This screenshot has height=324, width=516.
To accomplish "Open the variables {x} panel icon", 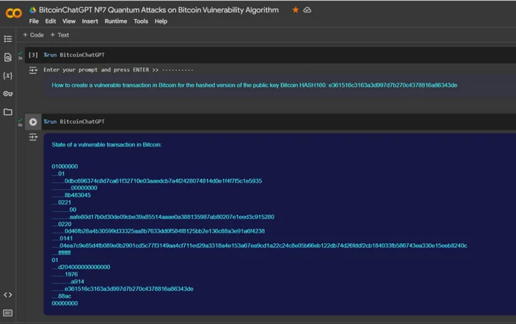I will tap(8, 76).
